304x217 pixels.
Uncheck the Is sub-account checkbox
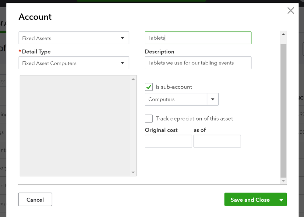click(149, 87)
